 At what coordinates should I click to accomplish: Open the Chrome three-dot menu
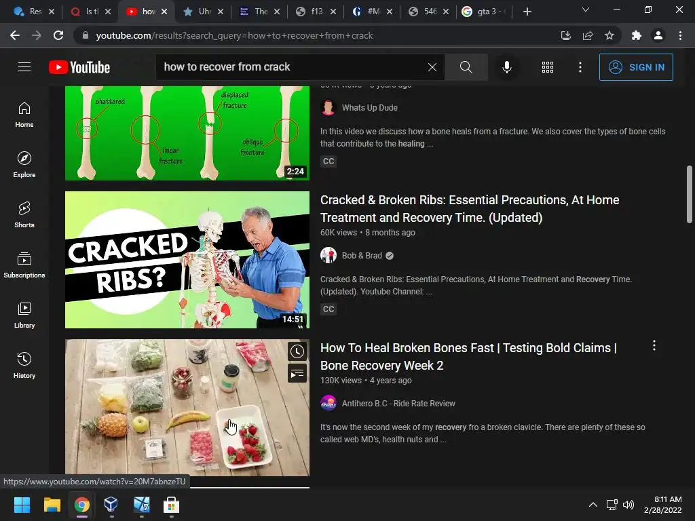tap(680, 35)
